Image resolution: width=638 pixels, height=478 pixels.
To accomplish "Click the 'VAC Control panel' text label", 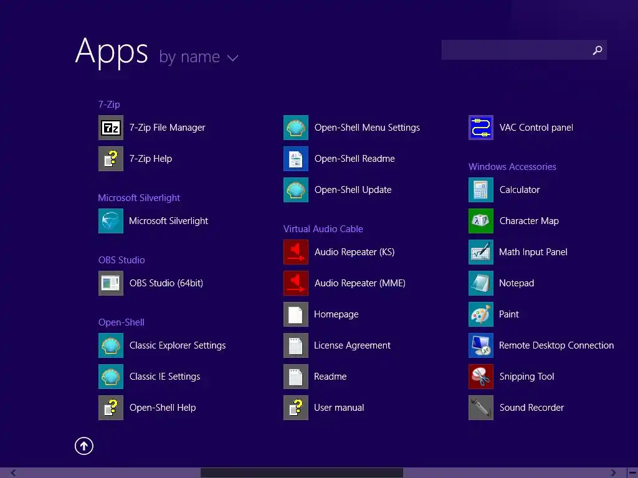I will (x=536, y=128).
